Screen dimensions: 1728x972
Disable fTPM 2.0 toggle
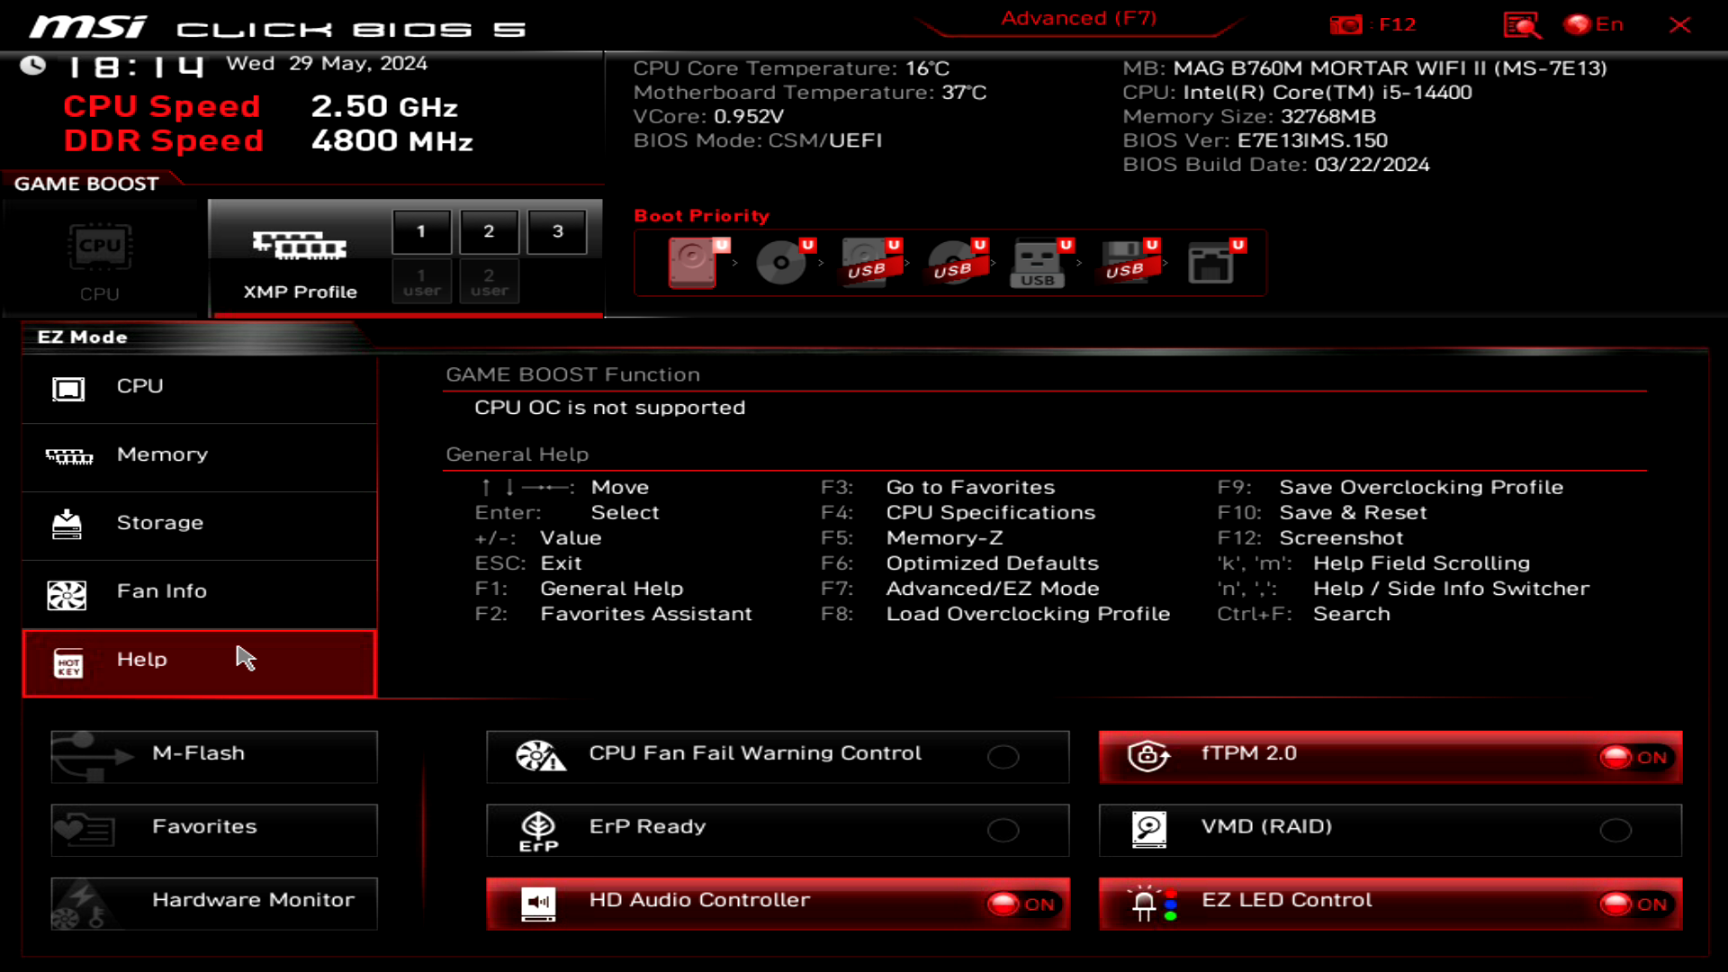(1634, 757)
